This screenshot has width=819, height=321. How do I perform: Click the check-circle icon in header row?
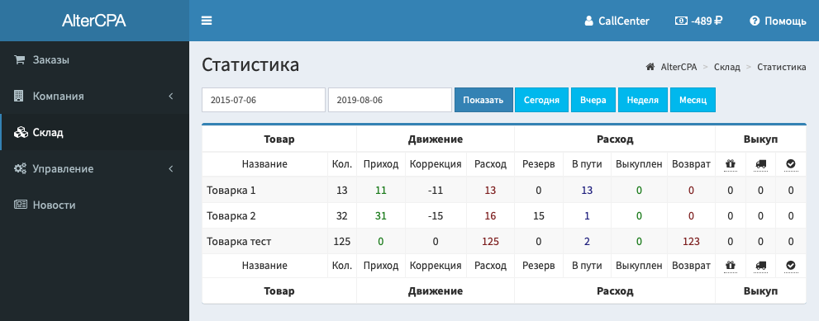(x=791, y=164)
